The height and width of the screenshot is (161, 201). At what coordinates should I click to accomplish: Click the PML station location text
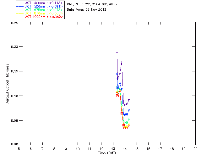point(93,4)
